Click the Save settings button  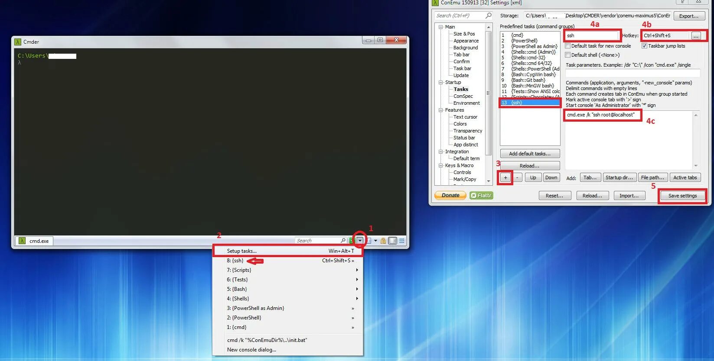point(682,196)
